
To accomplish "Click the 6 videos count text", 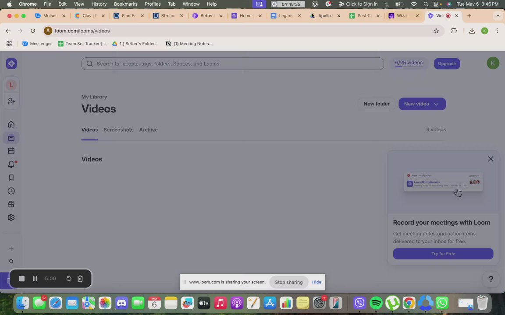I will coord(436,129).
